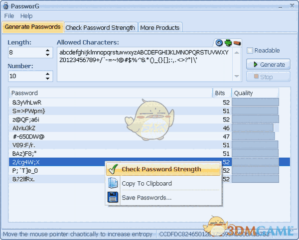Sort by the Password column header
299x240 pixels.
(x=111, y=93)
